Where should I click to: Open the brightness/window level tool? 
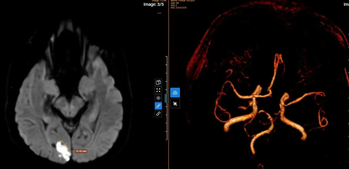pyautogui.click(x=158, y=98)
